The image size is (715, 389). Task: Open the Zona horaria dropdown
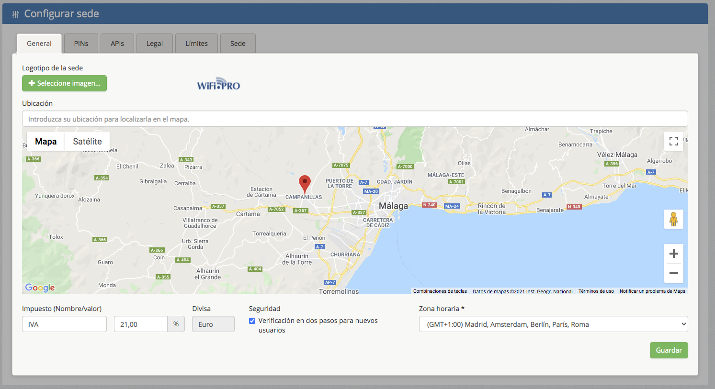coord(553,324)
